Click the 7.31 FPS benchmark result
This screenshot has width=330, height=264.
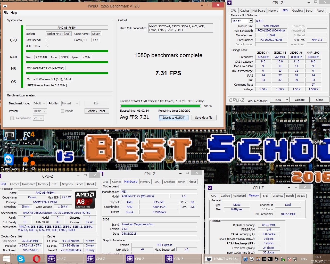[x=168, y=73]
